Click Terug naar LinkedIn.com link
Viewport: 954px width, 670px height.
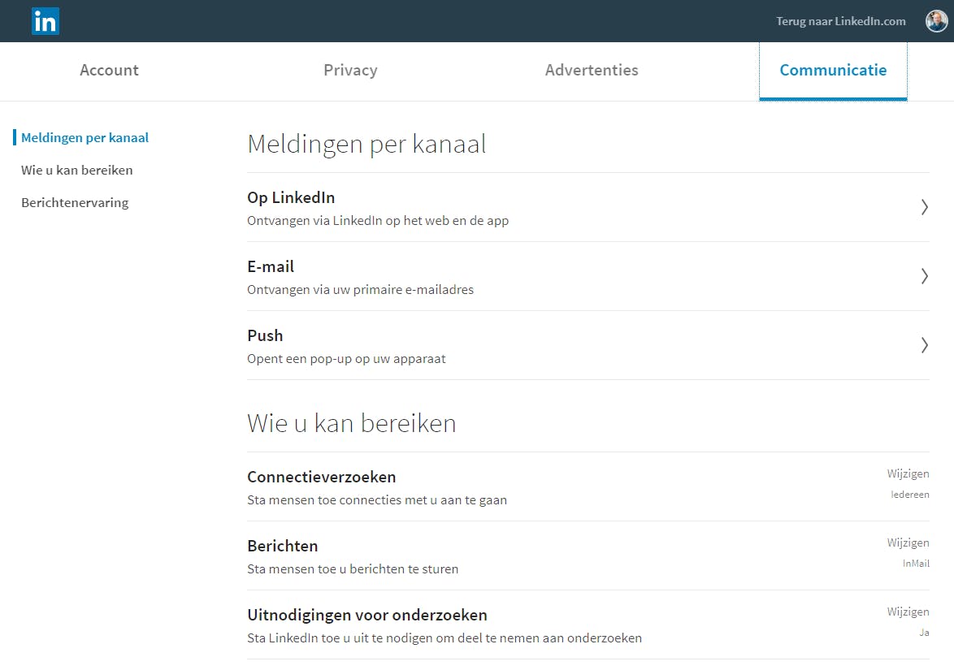click(841, 21)
